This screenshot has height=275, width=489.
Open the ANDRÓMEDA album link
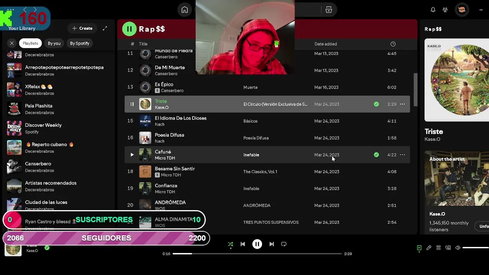pyautogui.click(x=257, y=205)
